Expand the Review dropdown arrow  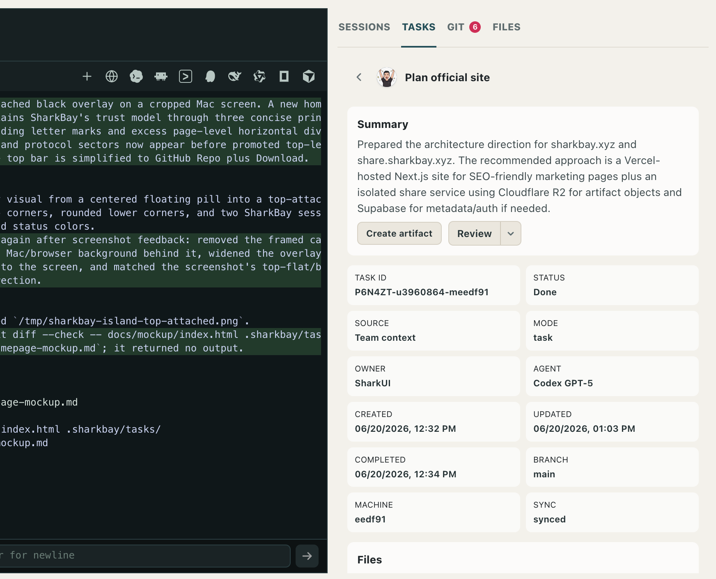point(511,233)
